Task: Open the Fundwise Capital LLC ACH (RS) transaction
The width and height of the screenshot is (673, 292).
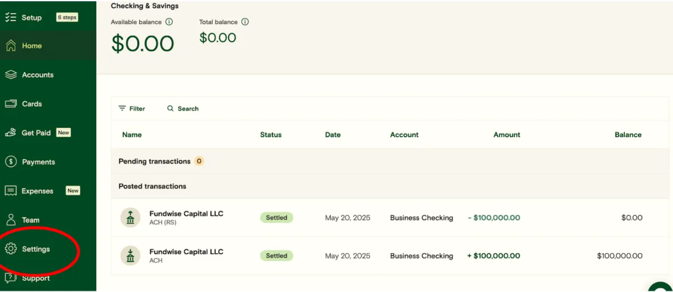Action: click(186, 218)
